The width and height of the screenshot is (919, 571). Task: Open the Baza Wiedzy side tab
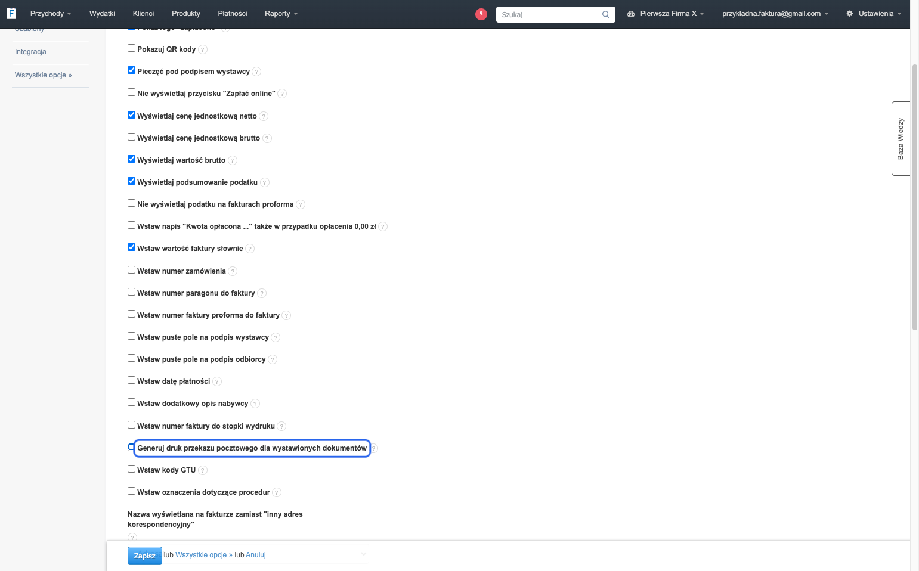tap(901, 138)
